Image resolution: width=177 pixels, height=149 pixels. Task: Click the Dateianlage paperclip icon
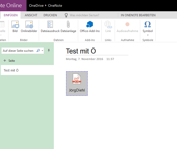click(x=68, y=25)
